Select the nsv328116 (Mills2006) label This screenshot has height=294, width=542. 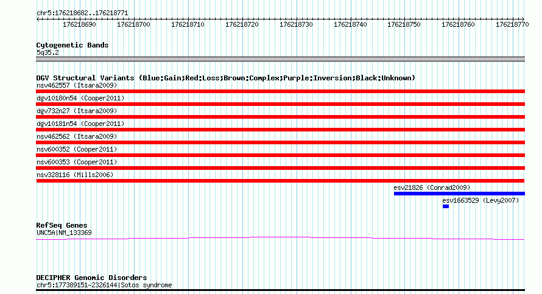tap(75, 175)
